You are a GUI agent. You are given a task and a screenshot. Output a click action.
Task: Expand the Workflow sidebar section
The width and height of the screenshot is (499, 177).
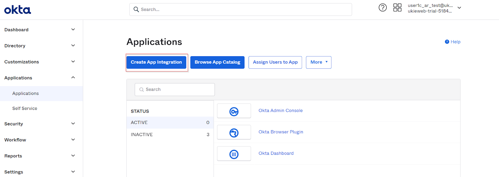[73, 140]
